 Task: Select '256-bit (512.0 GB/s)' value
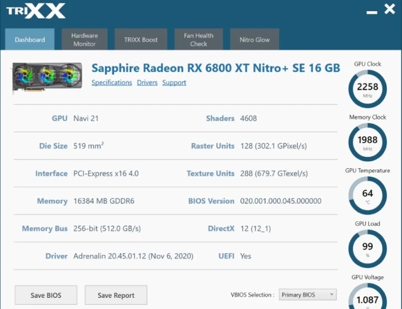click(107, 228)
